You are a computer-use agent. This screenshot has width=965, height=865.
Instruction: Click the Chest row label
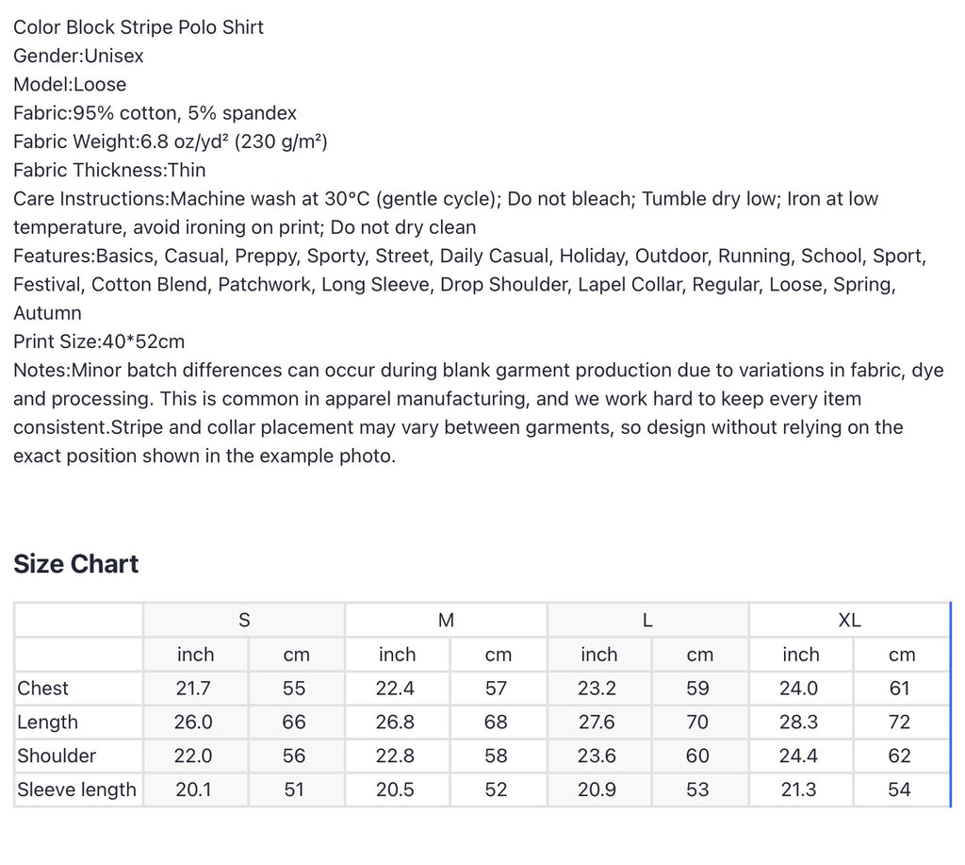coord(42,689)
